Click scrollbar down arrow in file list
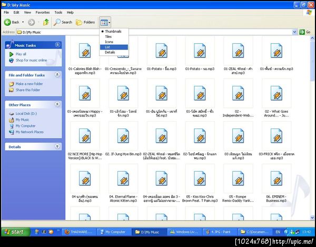 312,218
